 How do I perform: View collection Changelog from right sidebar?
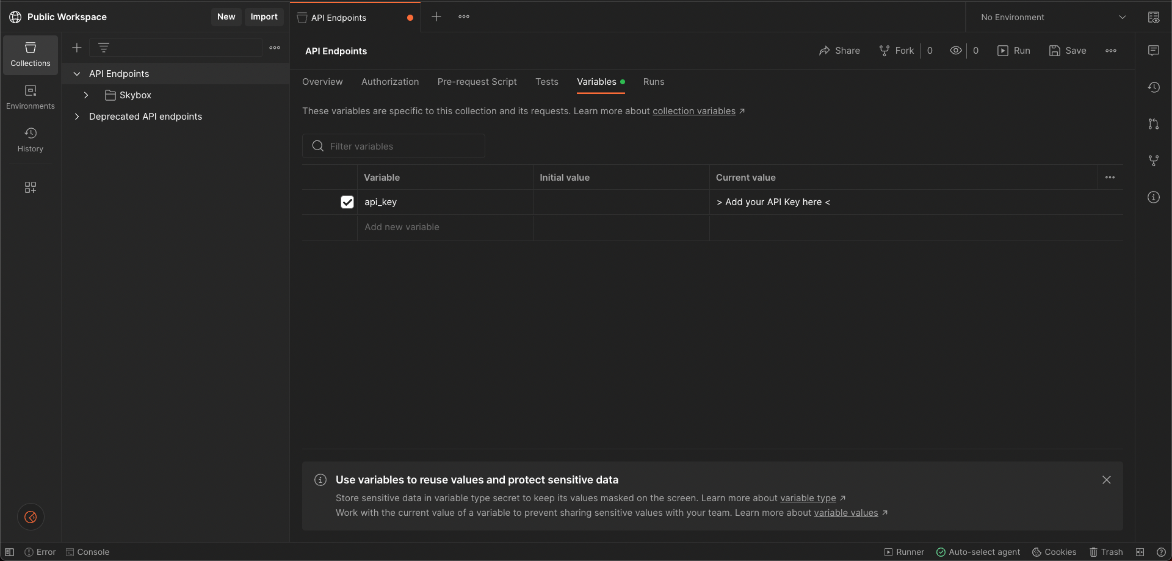click(1154, 87)
